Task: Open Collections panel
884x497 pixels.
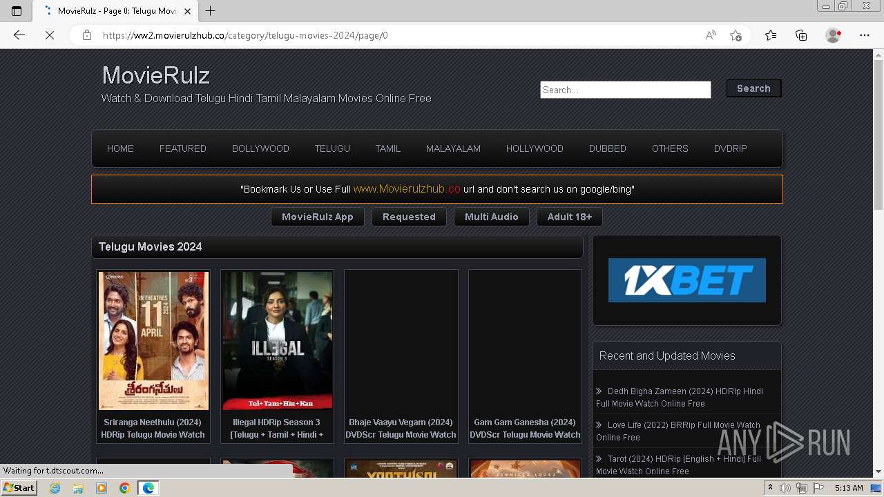Action: pyautogui.click(x=801, y=35)
